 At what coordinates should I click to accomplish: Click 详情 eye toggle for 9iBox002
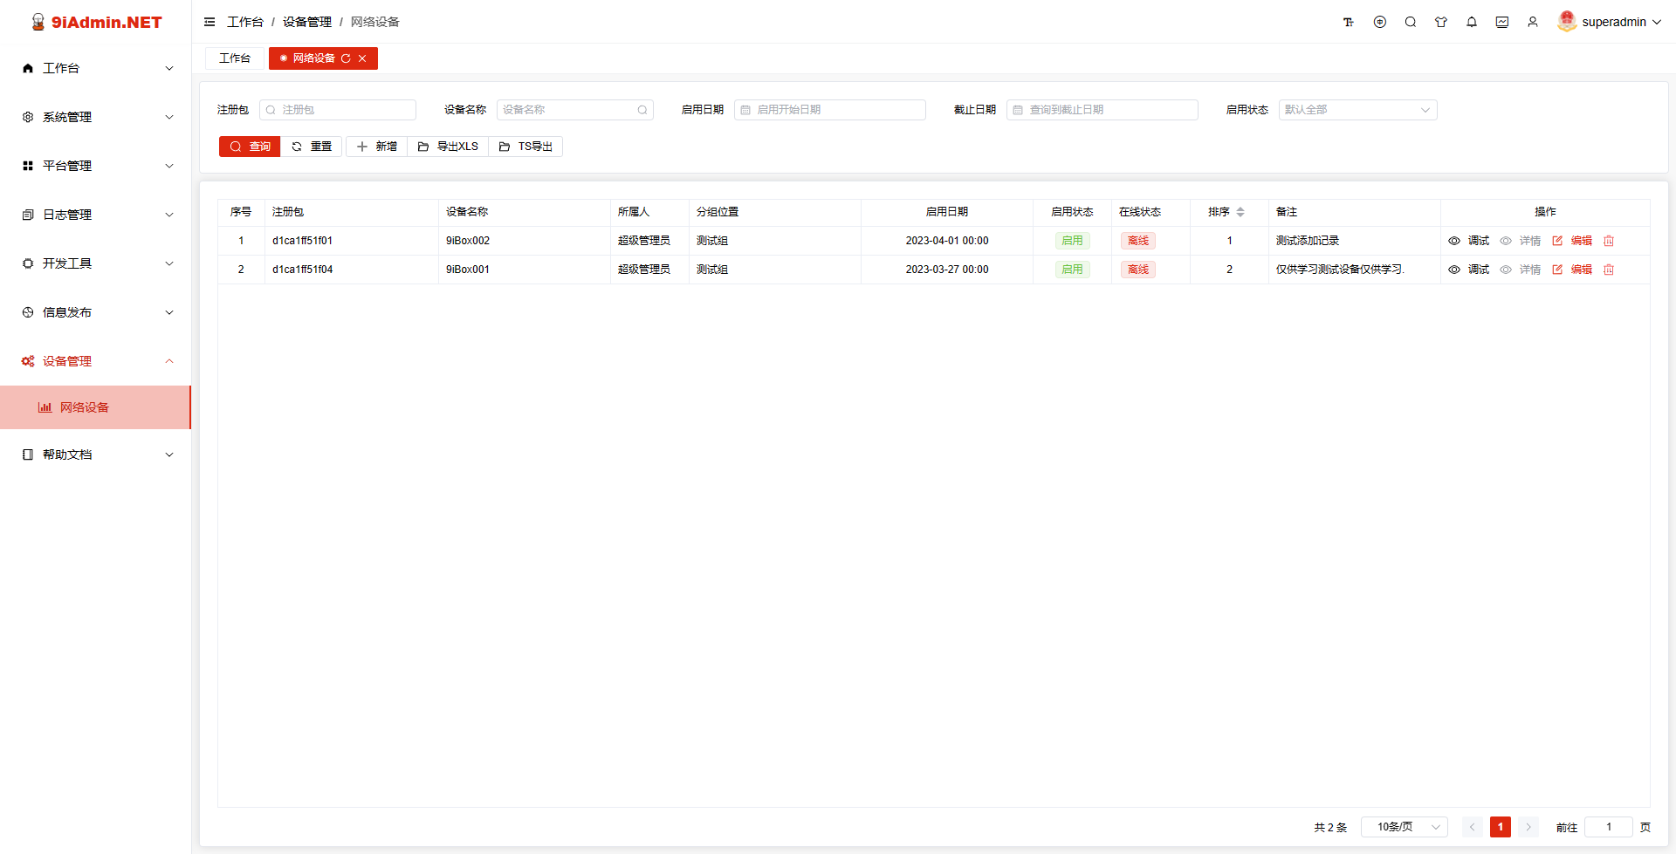pos(1505,241)
